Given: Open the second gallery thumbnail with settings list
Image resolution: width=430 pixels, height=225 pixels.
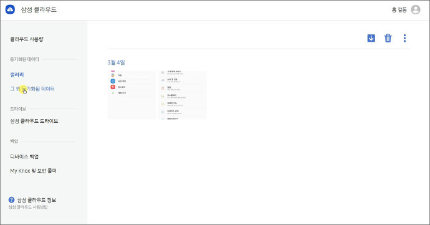Looking at the screenshot, I should click(183, 95).
